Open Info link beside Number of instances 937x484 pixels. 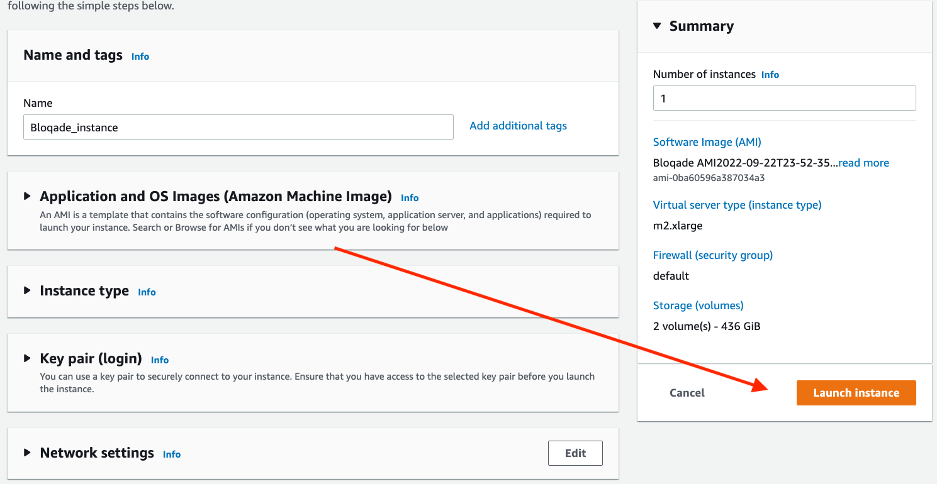pos(770,75)
